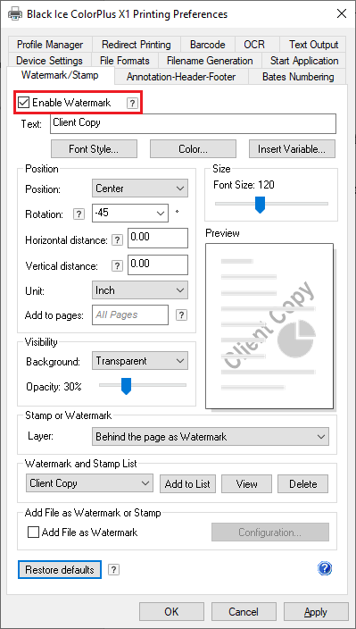Uncheck the Enable Watermark checkbox
Image resolution: width=356 pixels, height=629 pixels.
pyautogui.click(x=24, y=103)
